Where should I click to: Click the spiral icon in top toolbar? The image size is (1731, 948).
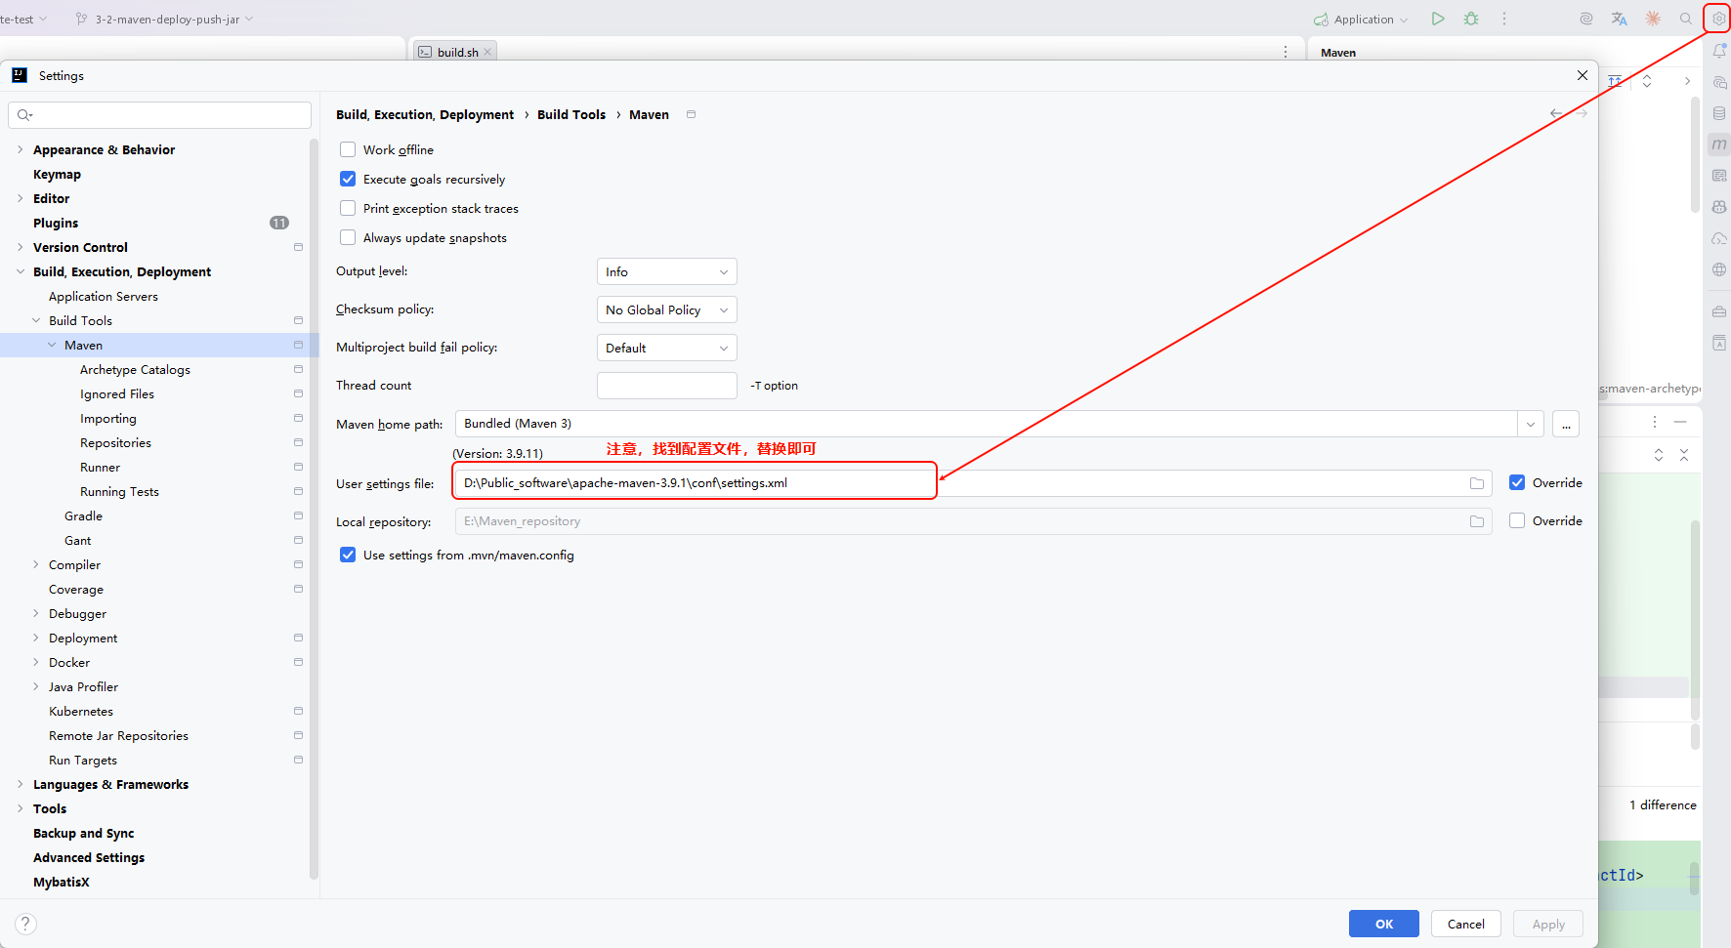pyautogui.click(x=1586, y=19)
